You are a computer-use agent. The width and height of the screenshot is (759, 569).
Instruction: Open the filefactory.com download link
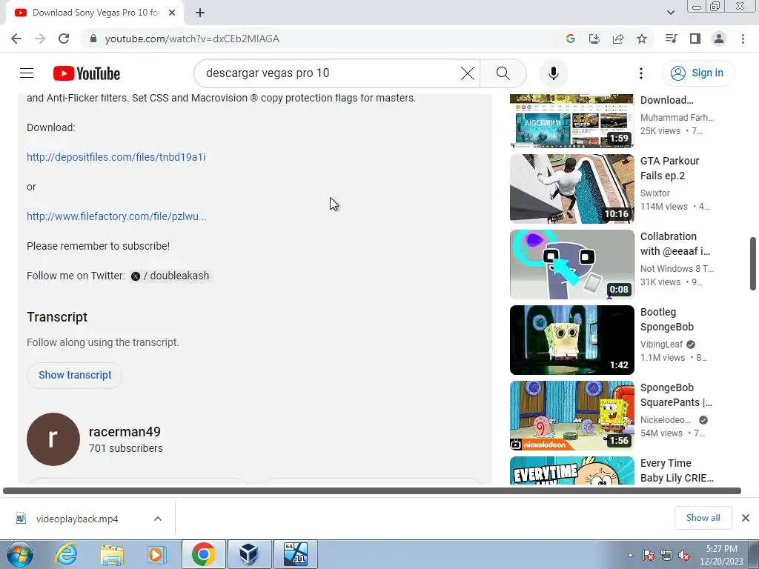pos(116,216)
